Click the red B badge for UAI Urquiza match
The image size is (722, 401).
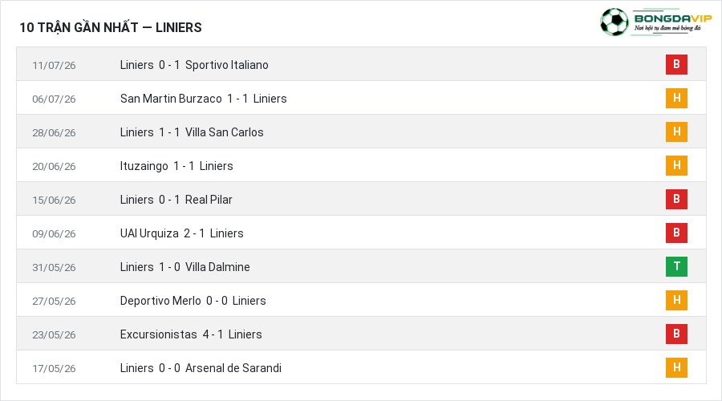676,233
